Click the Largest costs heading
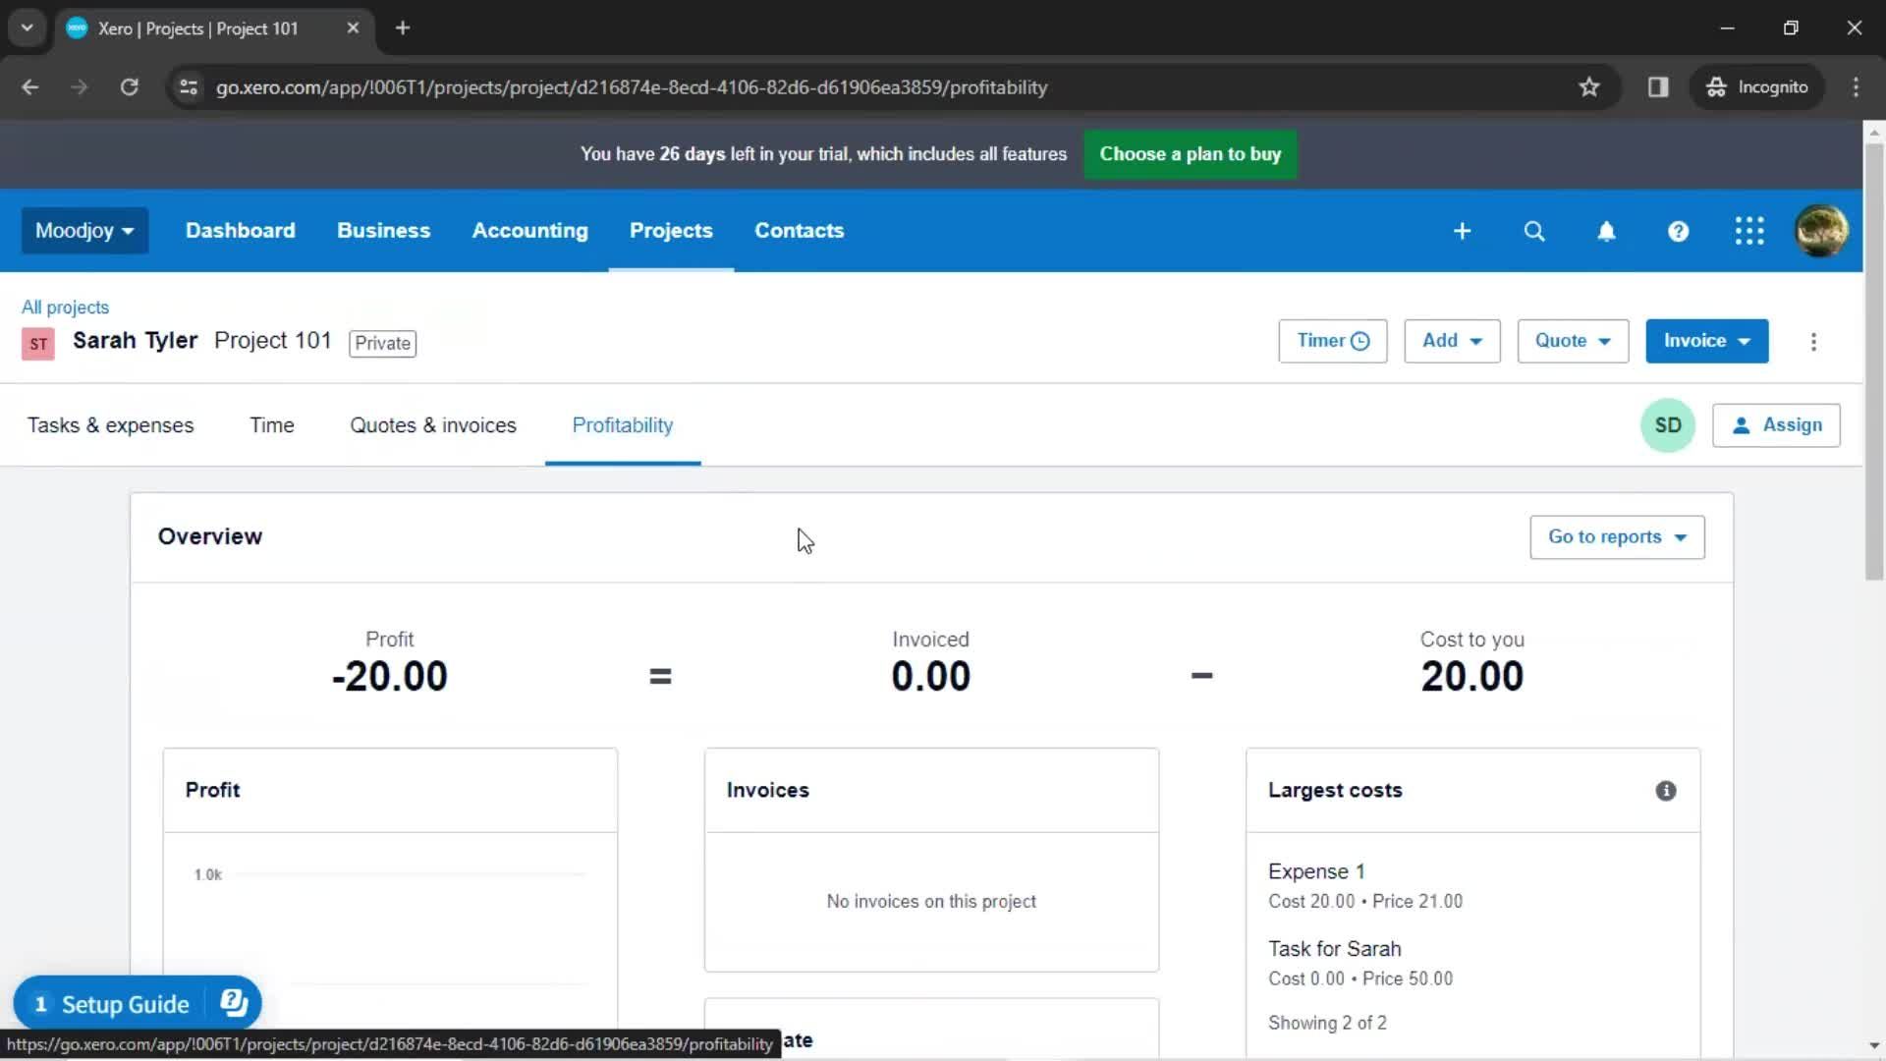Viewport: 1886px width, 1061px height. tap(1335, 791)
